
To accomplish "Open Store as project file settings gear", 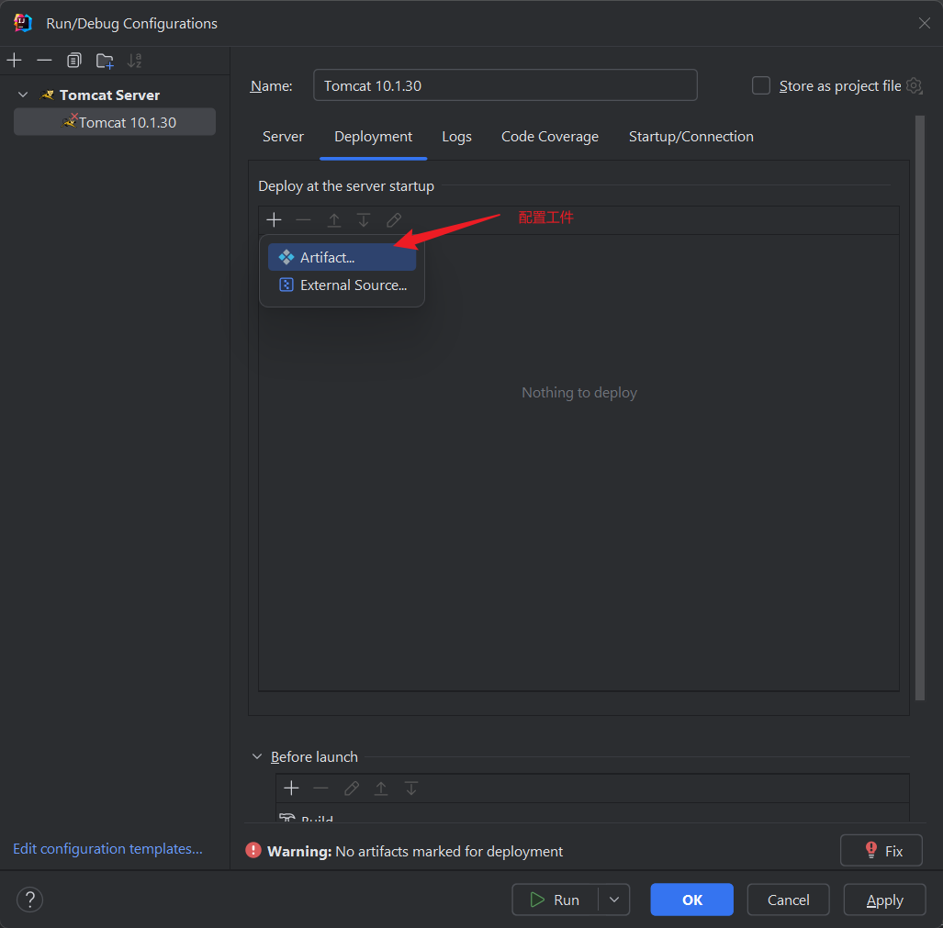I will (x=915, y=86).
